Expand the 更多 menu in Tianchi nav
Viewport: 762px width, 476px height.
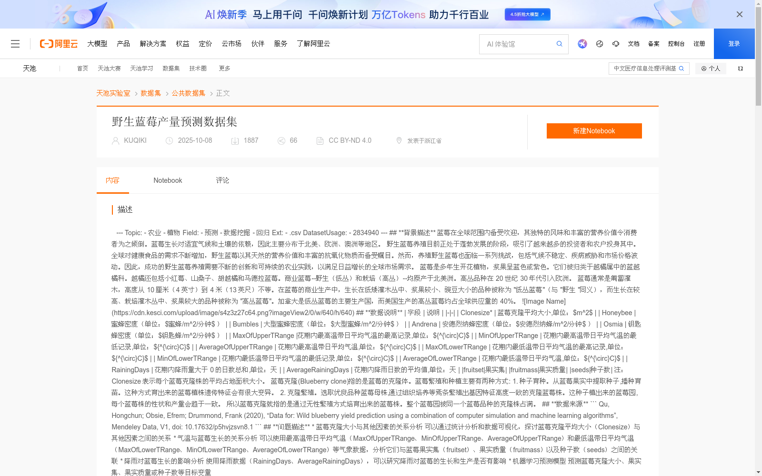224,69
